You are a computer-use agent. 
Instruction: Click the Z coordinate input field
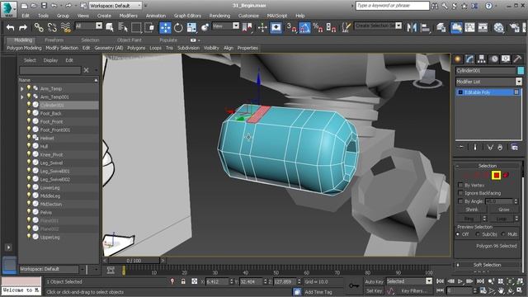[x=285, y=281]
